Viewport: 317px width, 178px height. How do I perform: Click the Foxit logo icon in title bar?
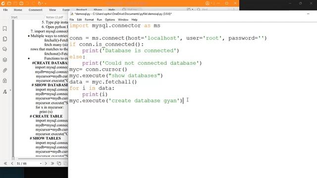tap(3, 3)
